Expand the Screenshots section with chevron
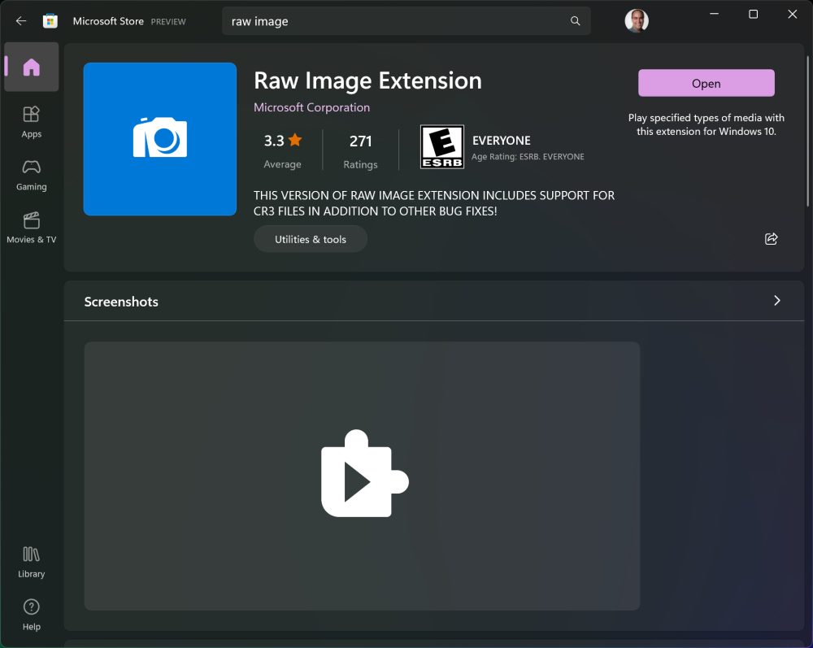The image size is (813, 648). click(776, 301)
